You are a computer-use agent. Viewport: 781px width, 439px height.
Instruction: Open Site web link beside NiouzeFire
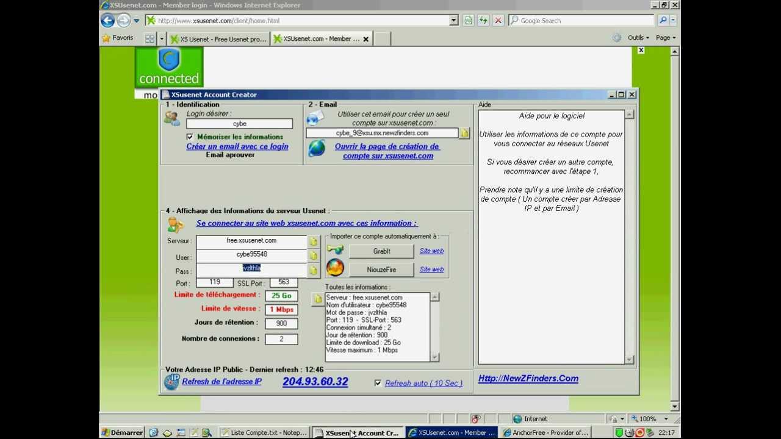[431, 269]
